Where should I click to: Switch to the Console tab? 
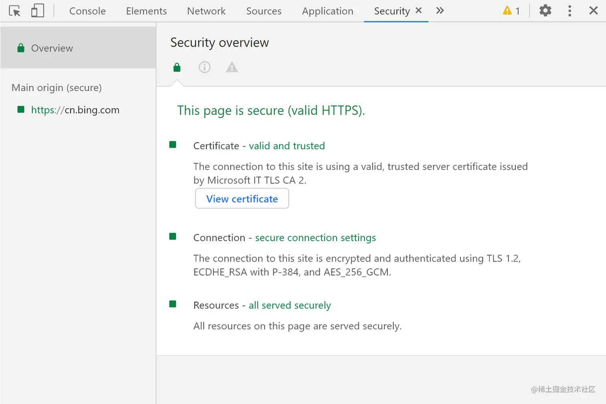click(x=87, y=11)
